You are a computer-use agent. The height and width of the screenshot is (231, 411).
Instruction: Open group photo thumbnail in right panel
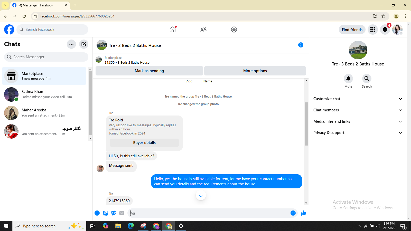358,50
